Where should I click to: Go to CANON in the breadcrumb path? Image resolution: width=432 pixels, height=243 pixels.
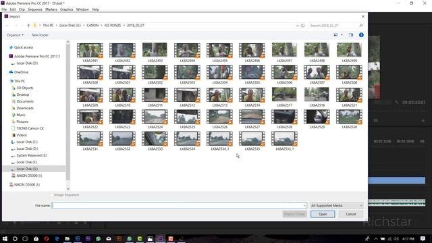pyautogui.click(x=92, y=26)
